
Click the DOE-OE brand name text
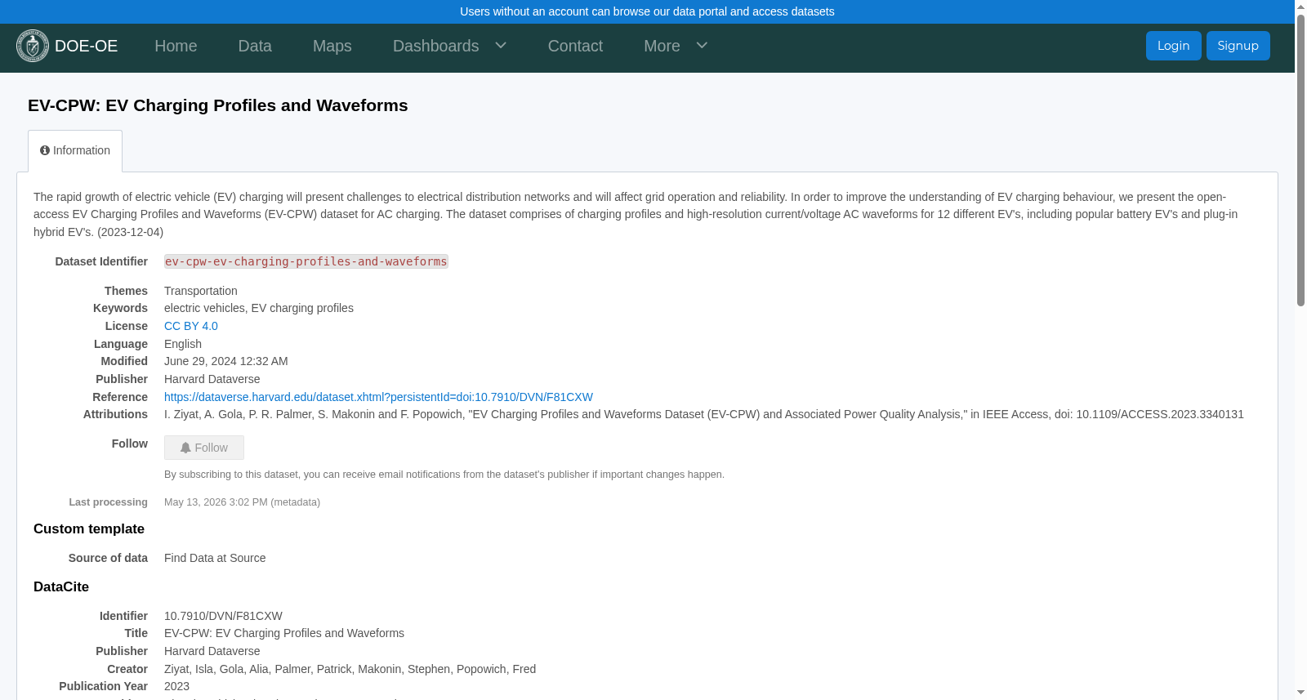[x=87, y=46]
